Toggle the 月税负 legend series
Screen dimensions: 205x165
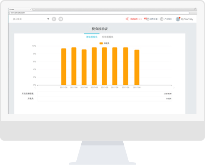pyautogui.click(x=104, y=43)
